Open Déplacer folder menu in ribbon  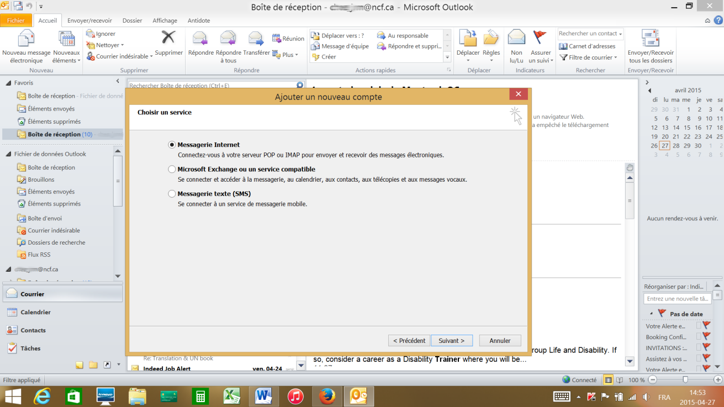468,47
